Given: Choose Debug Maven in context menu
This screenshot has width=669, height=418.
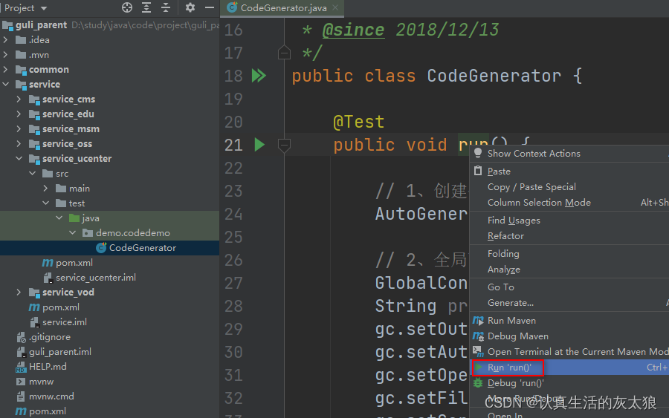Looking at the screenshot, I should click(x=569, y=336).
